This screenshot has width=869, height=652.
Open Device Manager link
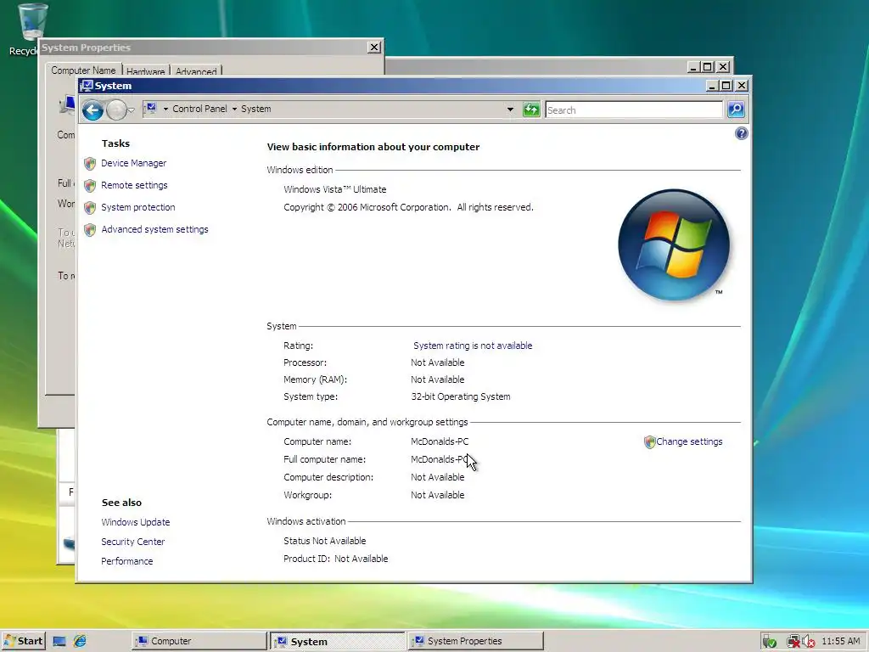(x=133, y=163)
